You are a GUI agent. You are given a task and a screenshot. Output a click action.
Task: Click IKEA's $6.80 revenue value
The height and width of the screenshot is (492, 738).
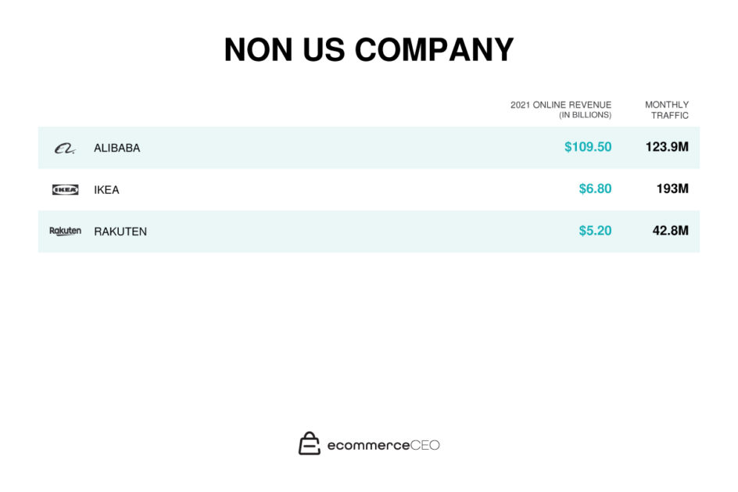tap(595, 189)
